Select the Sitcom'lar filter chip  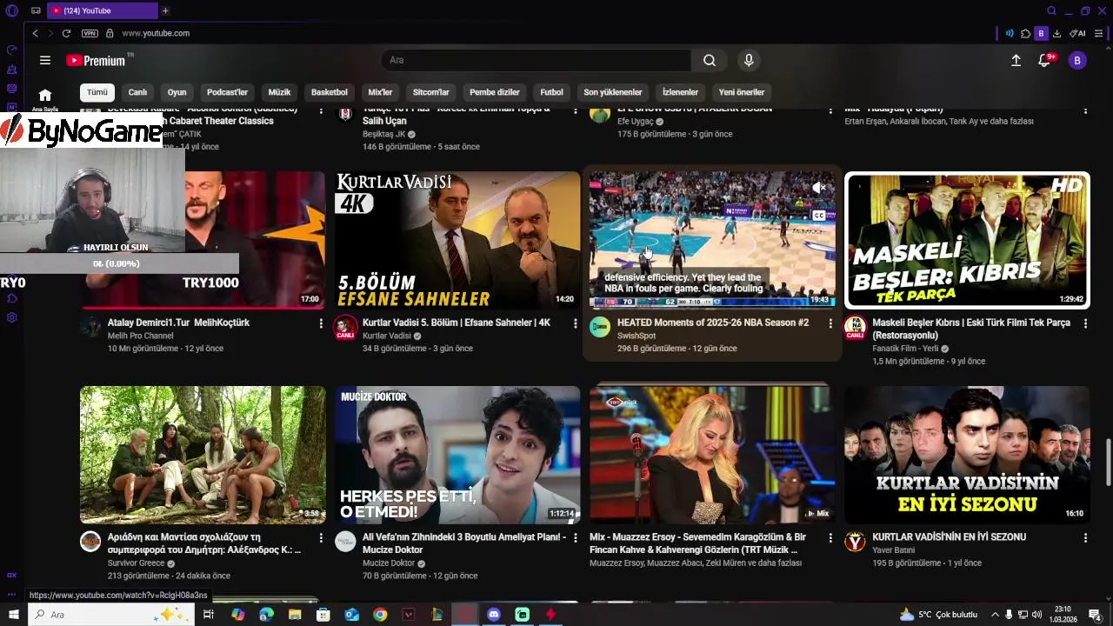coord(431,92)
